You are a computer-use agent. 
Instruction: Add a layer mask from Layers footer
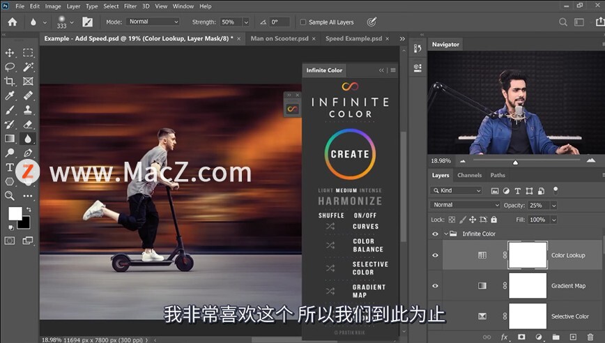click(x=521, y=337)
